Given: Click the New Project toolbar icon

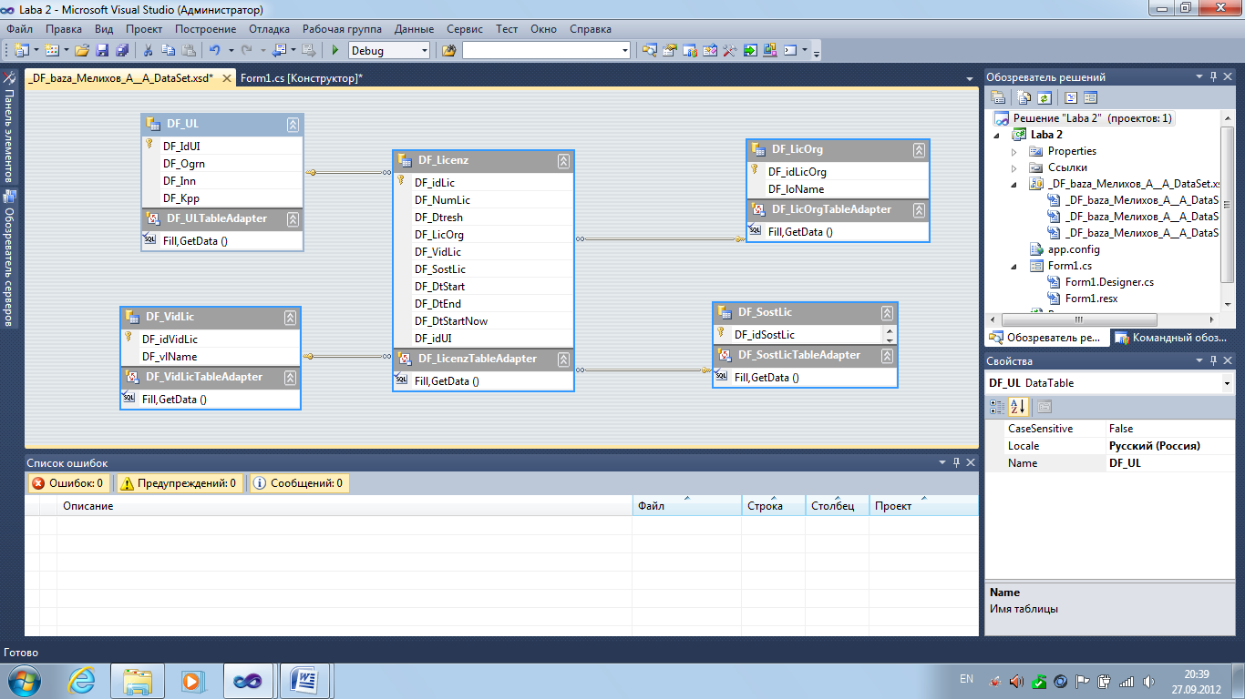Looking at the screenshot, I should click(x=20, y=50).
